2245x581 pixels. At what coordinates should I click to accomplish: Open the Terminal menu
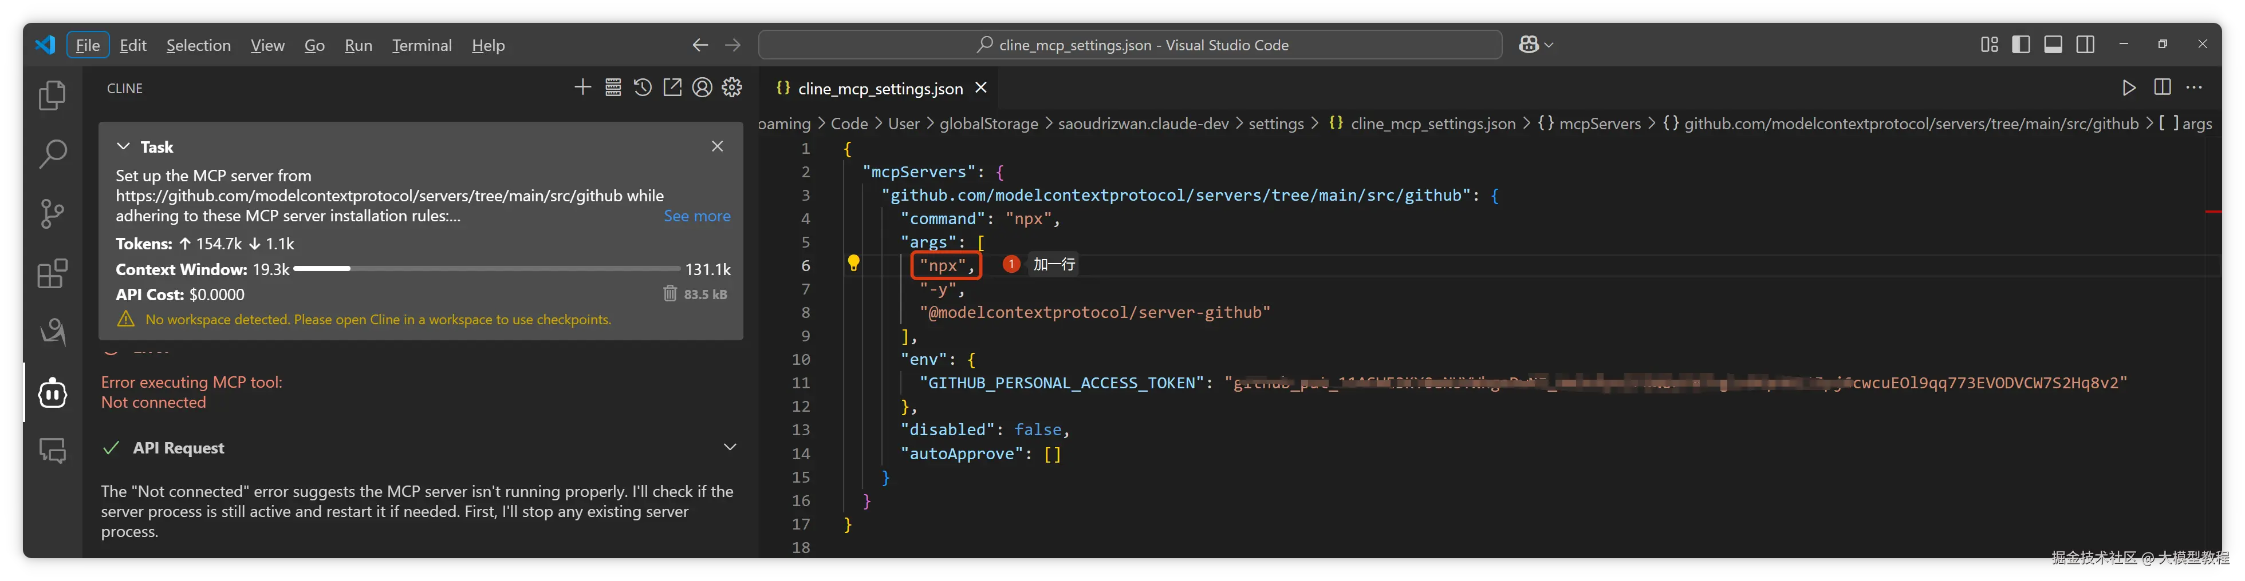tap(422, 45)
